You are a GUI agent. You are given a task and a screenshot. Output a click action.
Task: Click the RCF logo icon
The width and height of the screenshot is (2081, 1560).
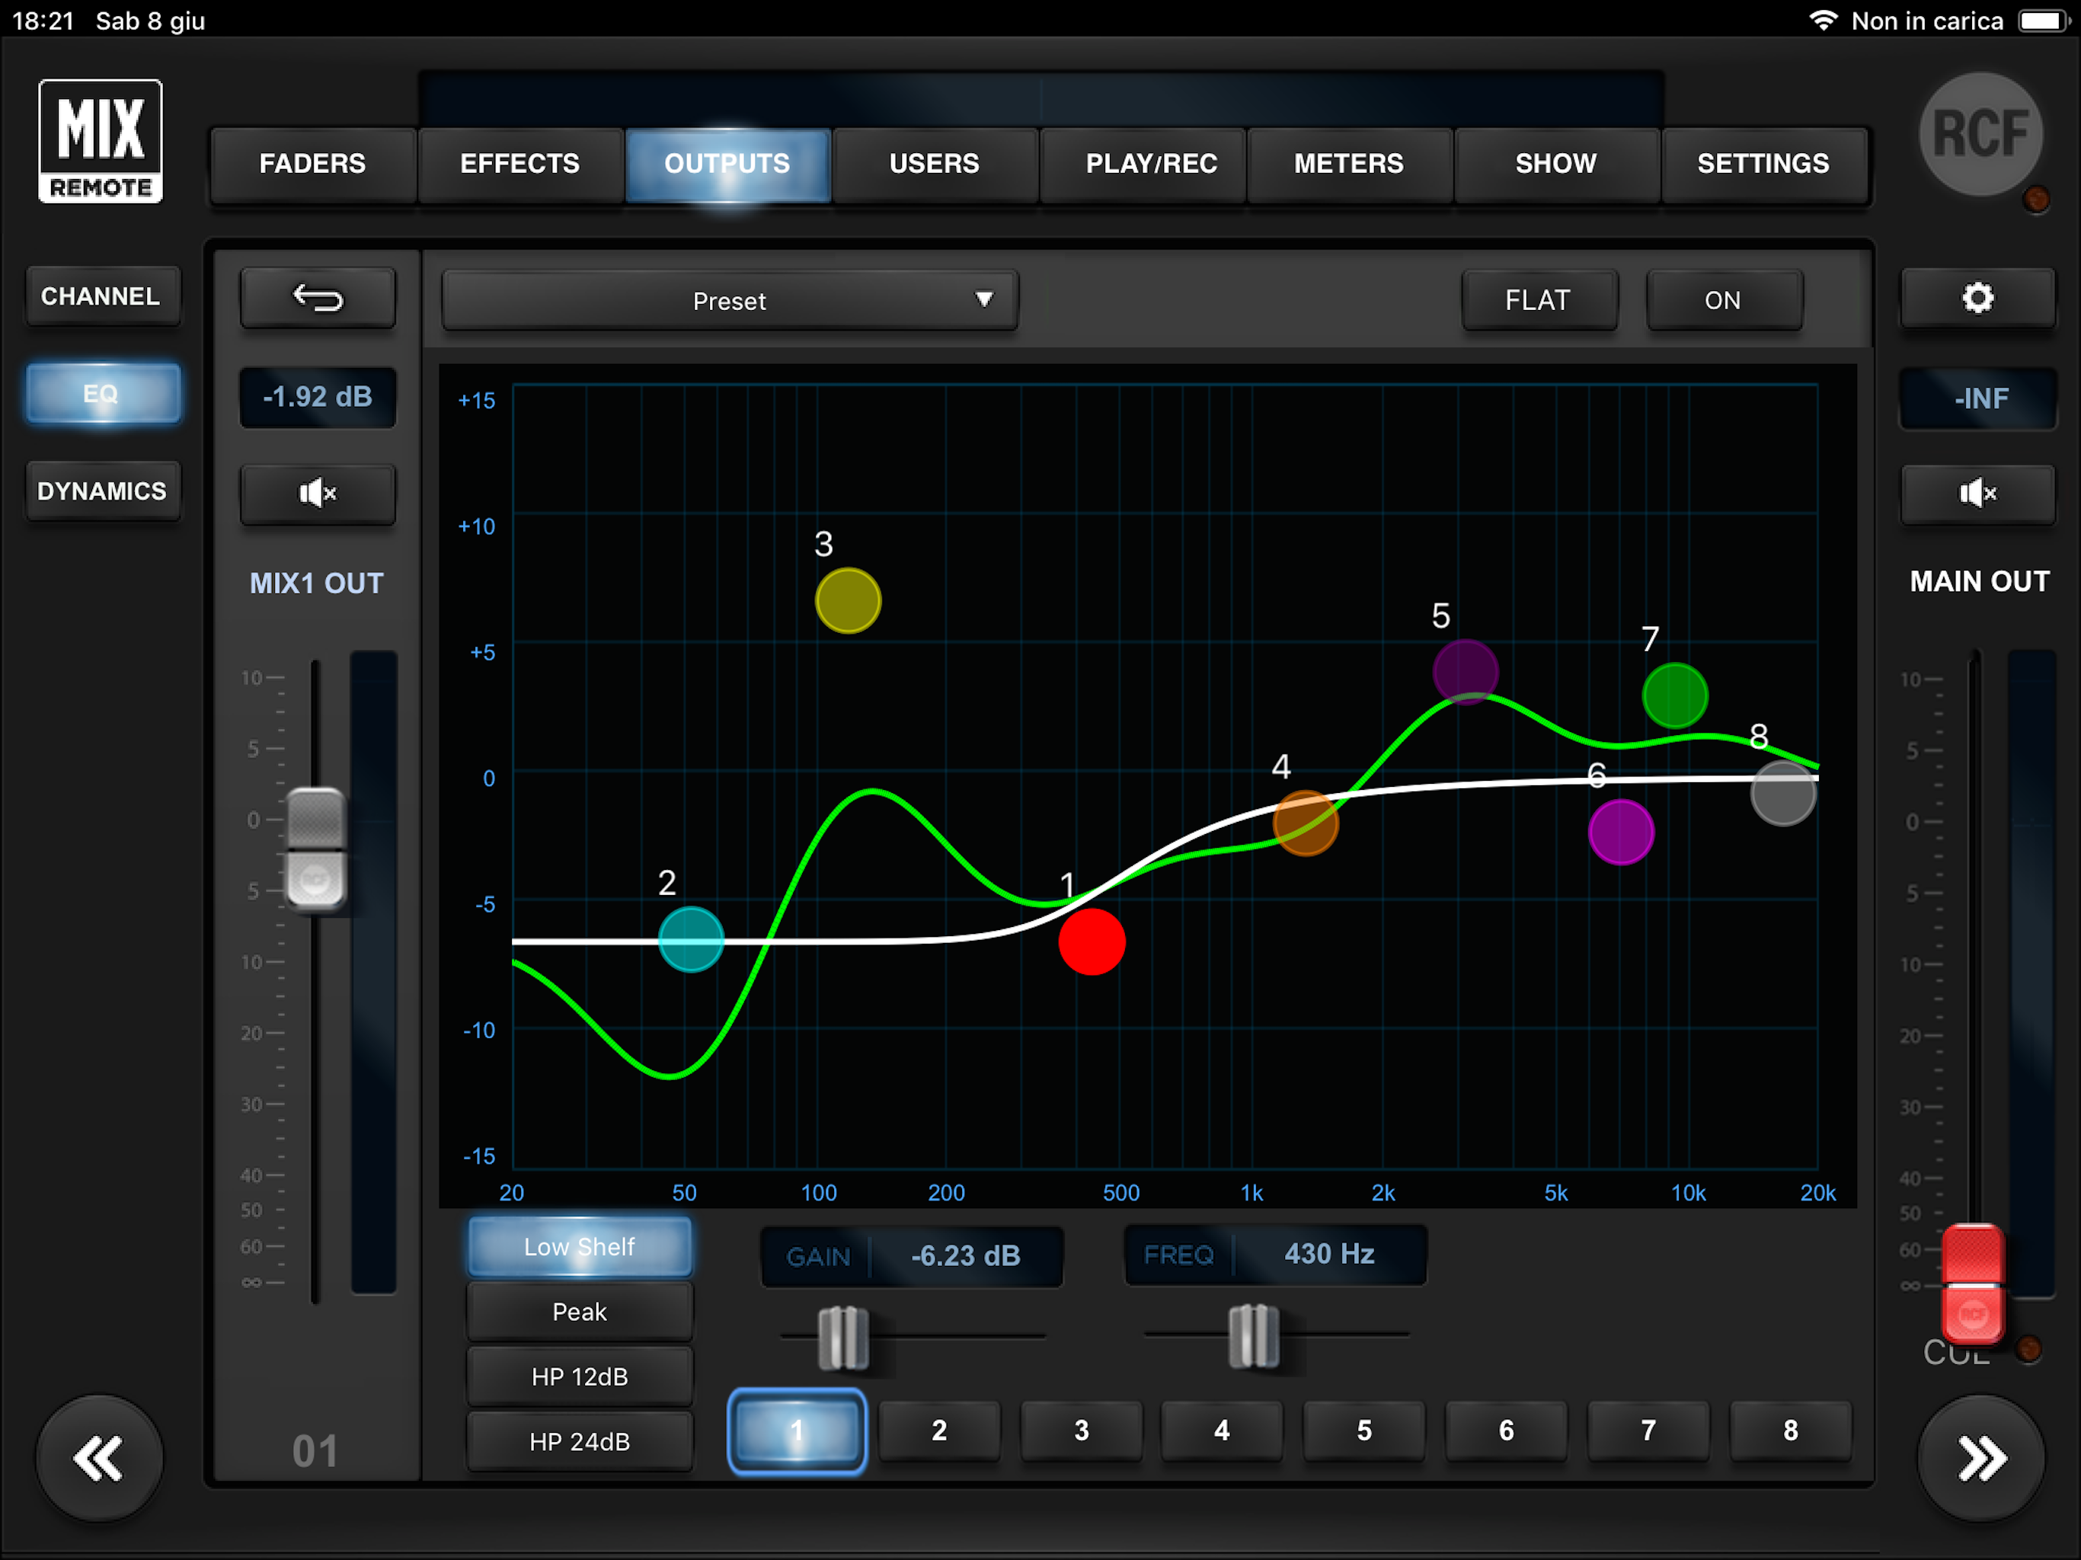[x=1980, y=135]
